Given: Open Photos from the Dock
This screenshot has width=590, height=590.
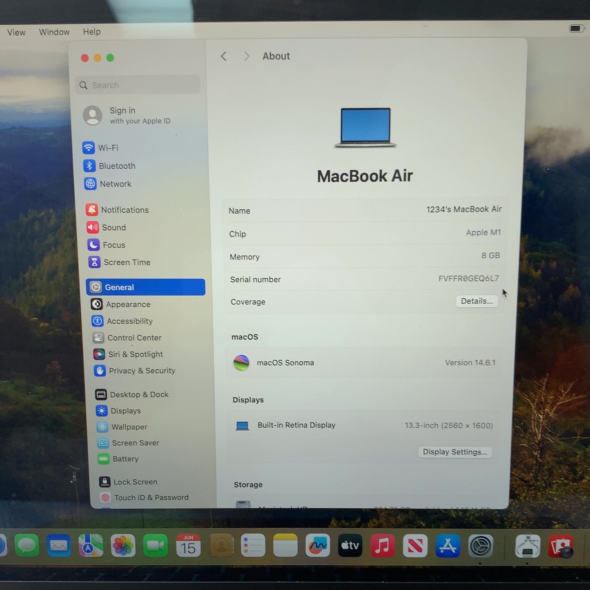Looking at the screenshot, I should (123, 545).
